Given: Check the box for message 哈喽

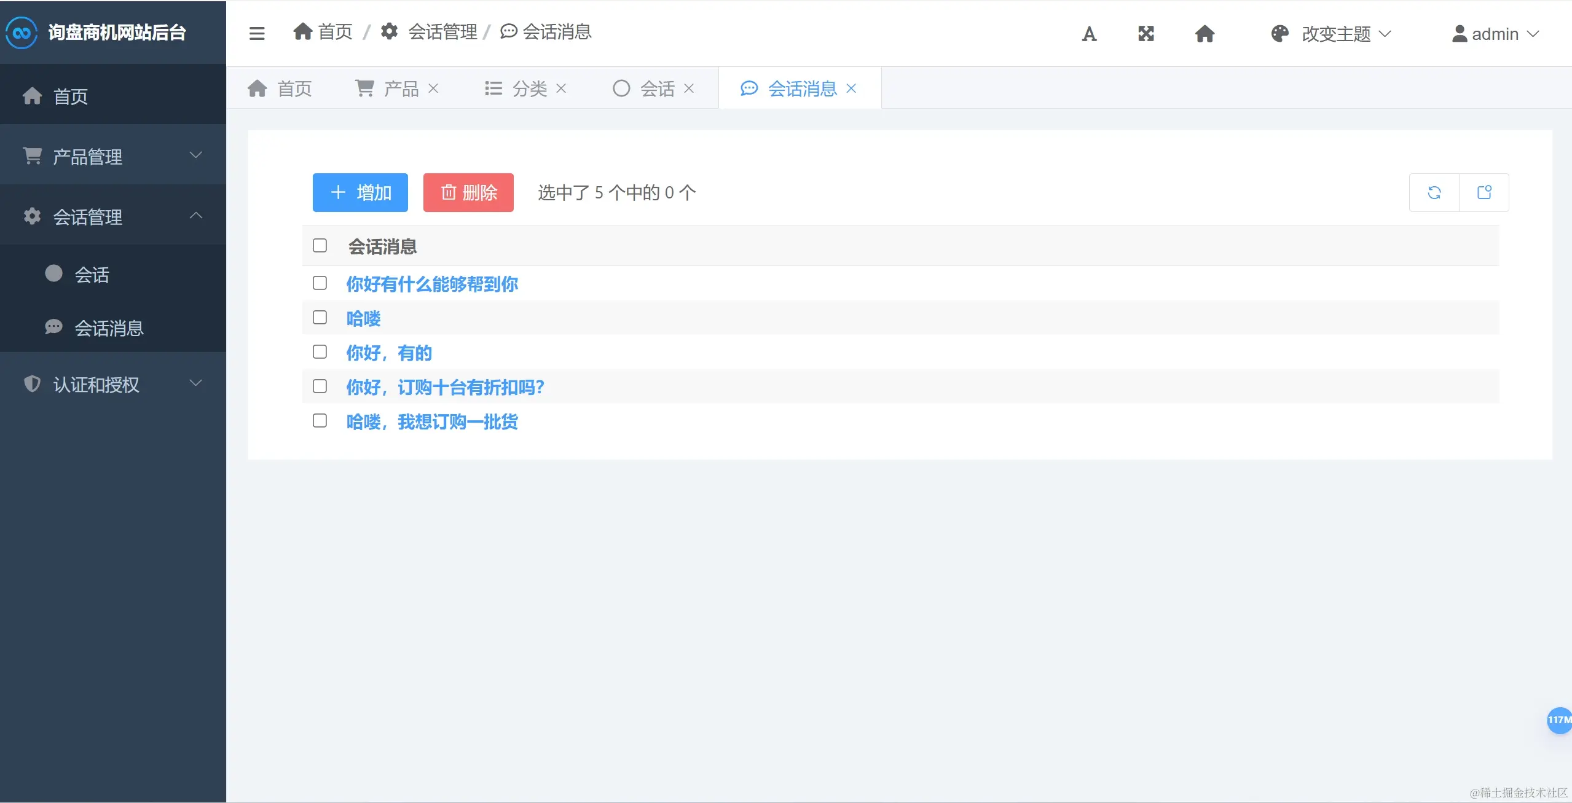Looking at the screenshot, I should pos(320,318).
